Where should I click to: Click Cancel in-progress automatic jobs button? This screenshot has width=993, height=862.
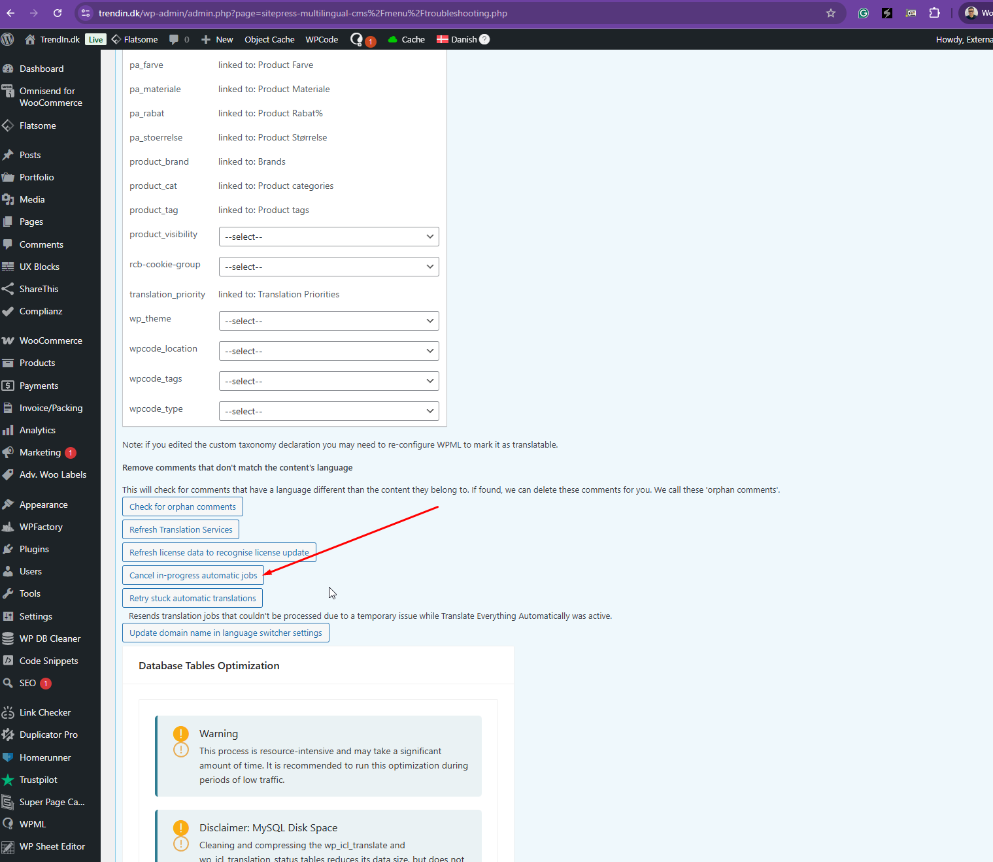(193, 575)
